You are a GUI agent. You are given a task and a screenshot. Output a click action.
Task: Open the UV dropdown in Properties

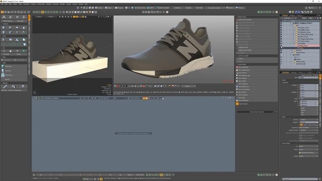[x=308, y=146]
